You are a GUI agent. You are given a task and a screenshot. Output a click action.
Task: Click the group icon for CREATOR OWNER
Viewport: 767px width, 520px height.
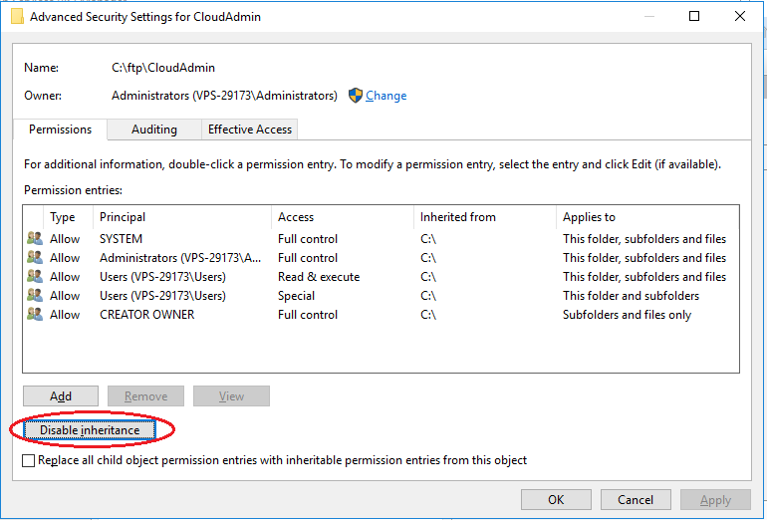[x=35, y=315]
